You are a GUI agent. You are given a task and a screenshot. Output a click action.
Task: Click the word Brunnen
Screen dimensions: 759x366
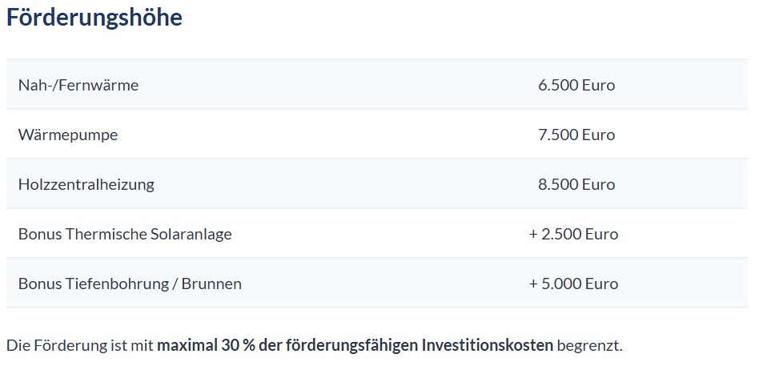pos(211,284)
